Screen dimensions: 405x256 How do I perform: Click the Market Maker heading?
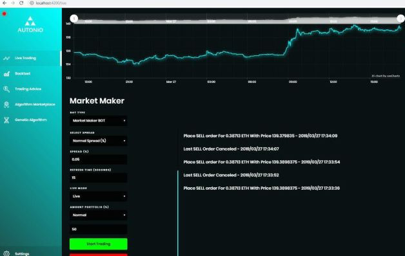(97, 101)
